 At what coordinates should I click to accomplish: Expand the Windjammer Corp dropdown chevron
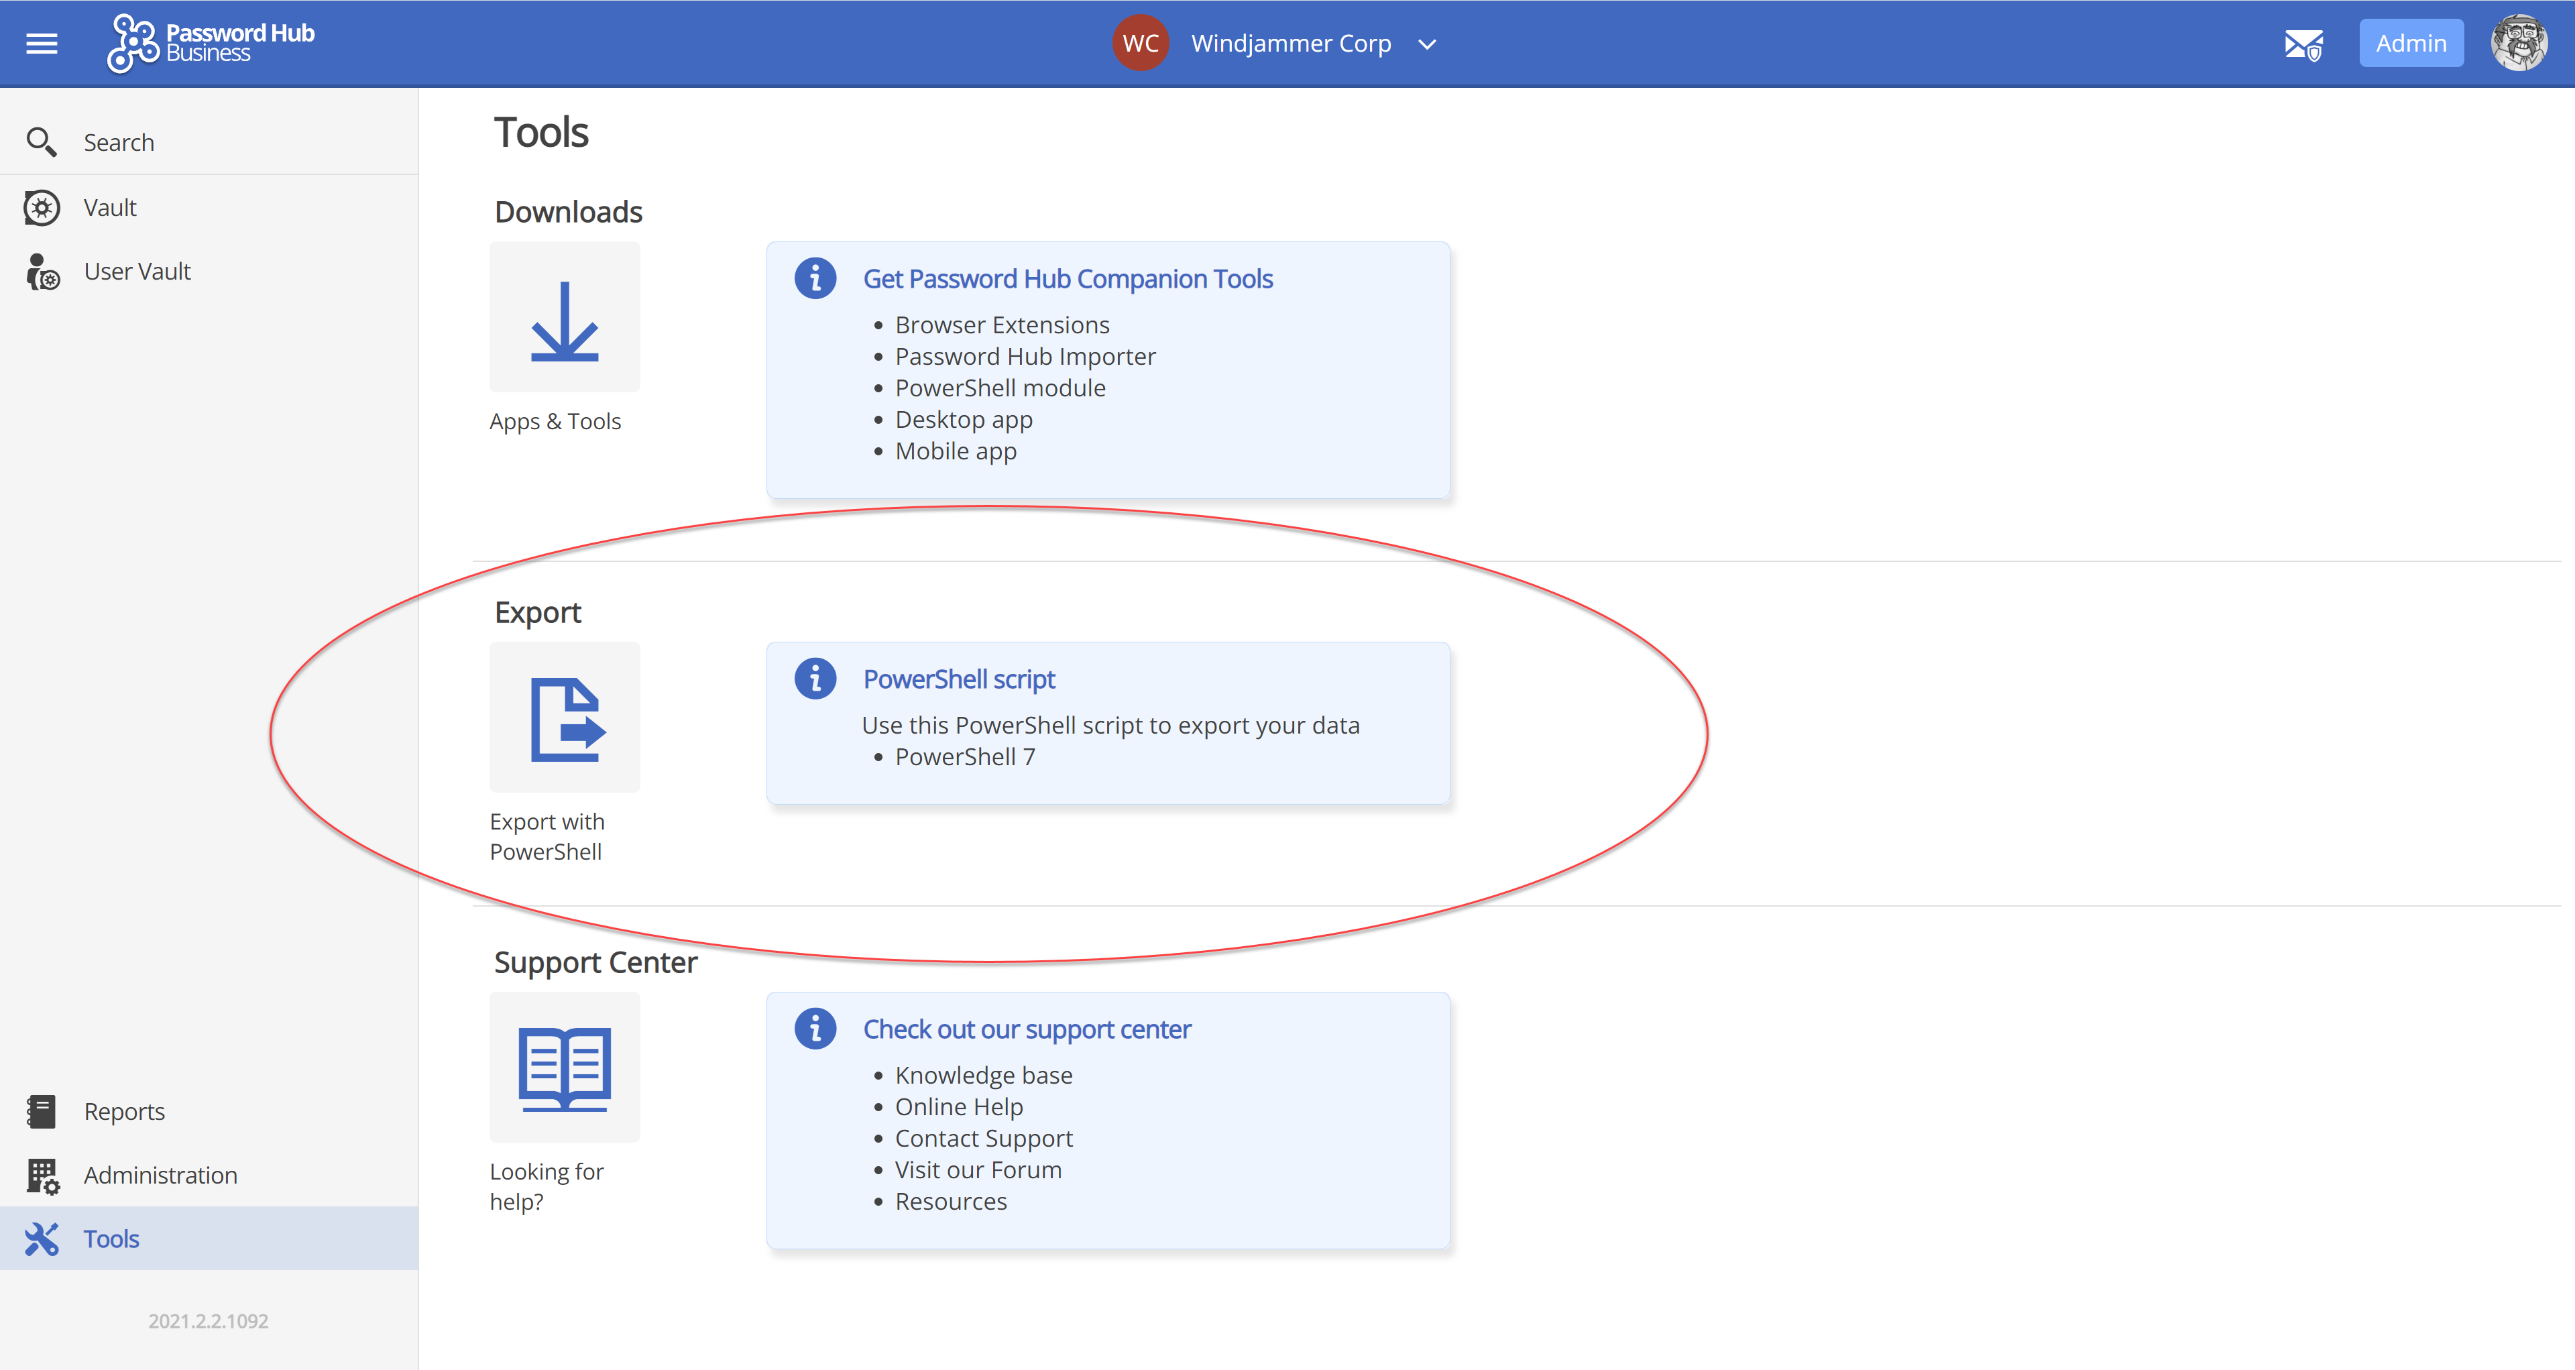(x=1428, y=44)
